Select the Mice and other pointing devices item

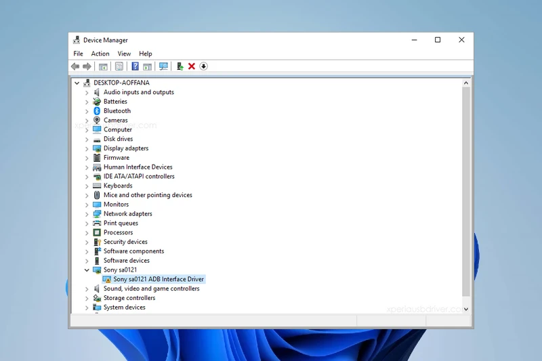pyautogui.click(x=148, y=195)
